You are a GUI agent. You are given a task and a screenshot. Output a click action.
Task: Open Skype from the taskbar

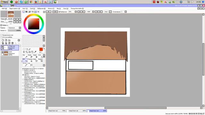[21, 2]
